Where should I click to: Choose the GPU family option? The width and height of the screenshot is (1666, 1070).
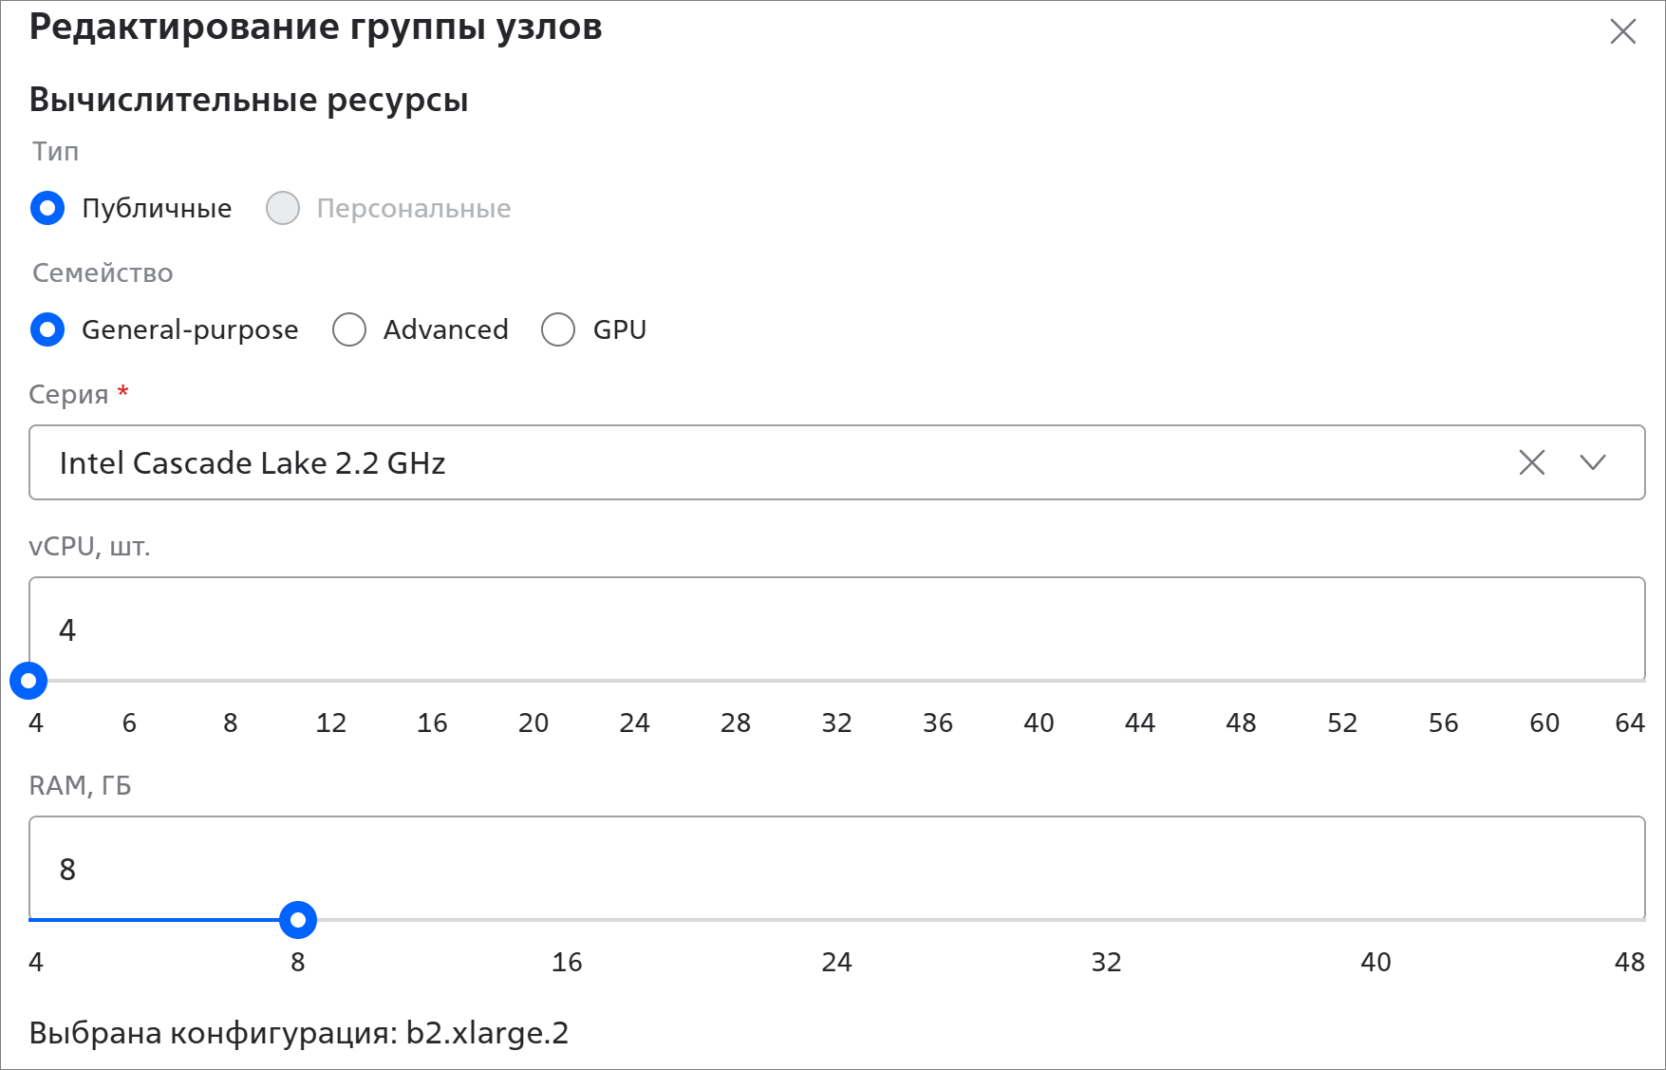(558, 329)
